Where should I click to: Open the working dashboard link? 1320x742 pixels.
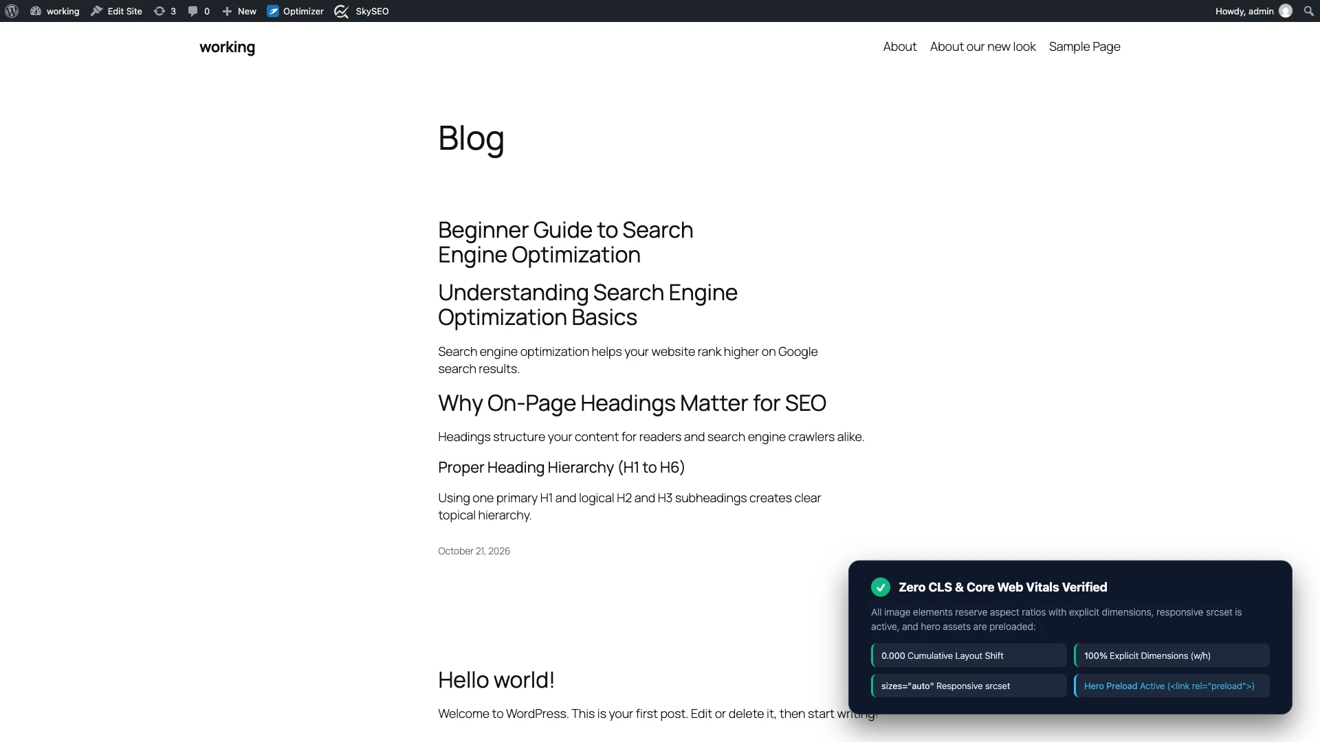[55, 11]
